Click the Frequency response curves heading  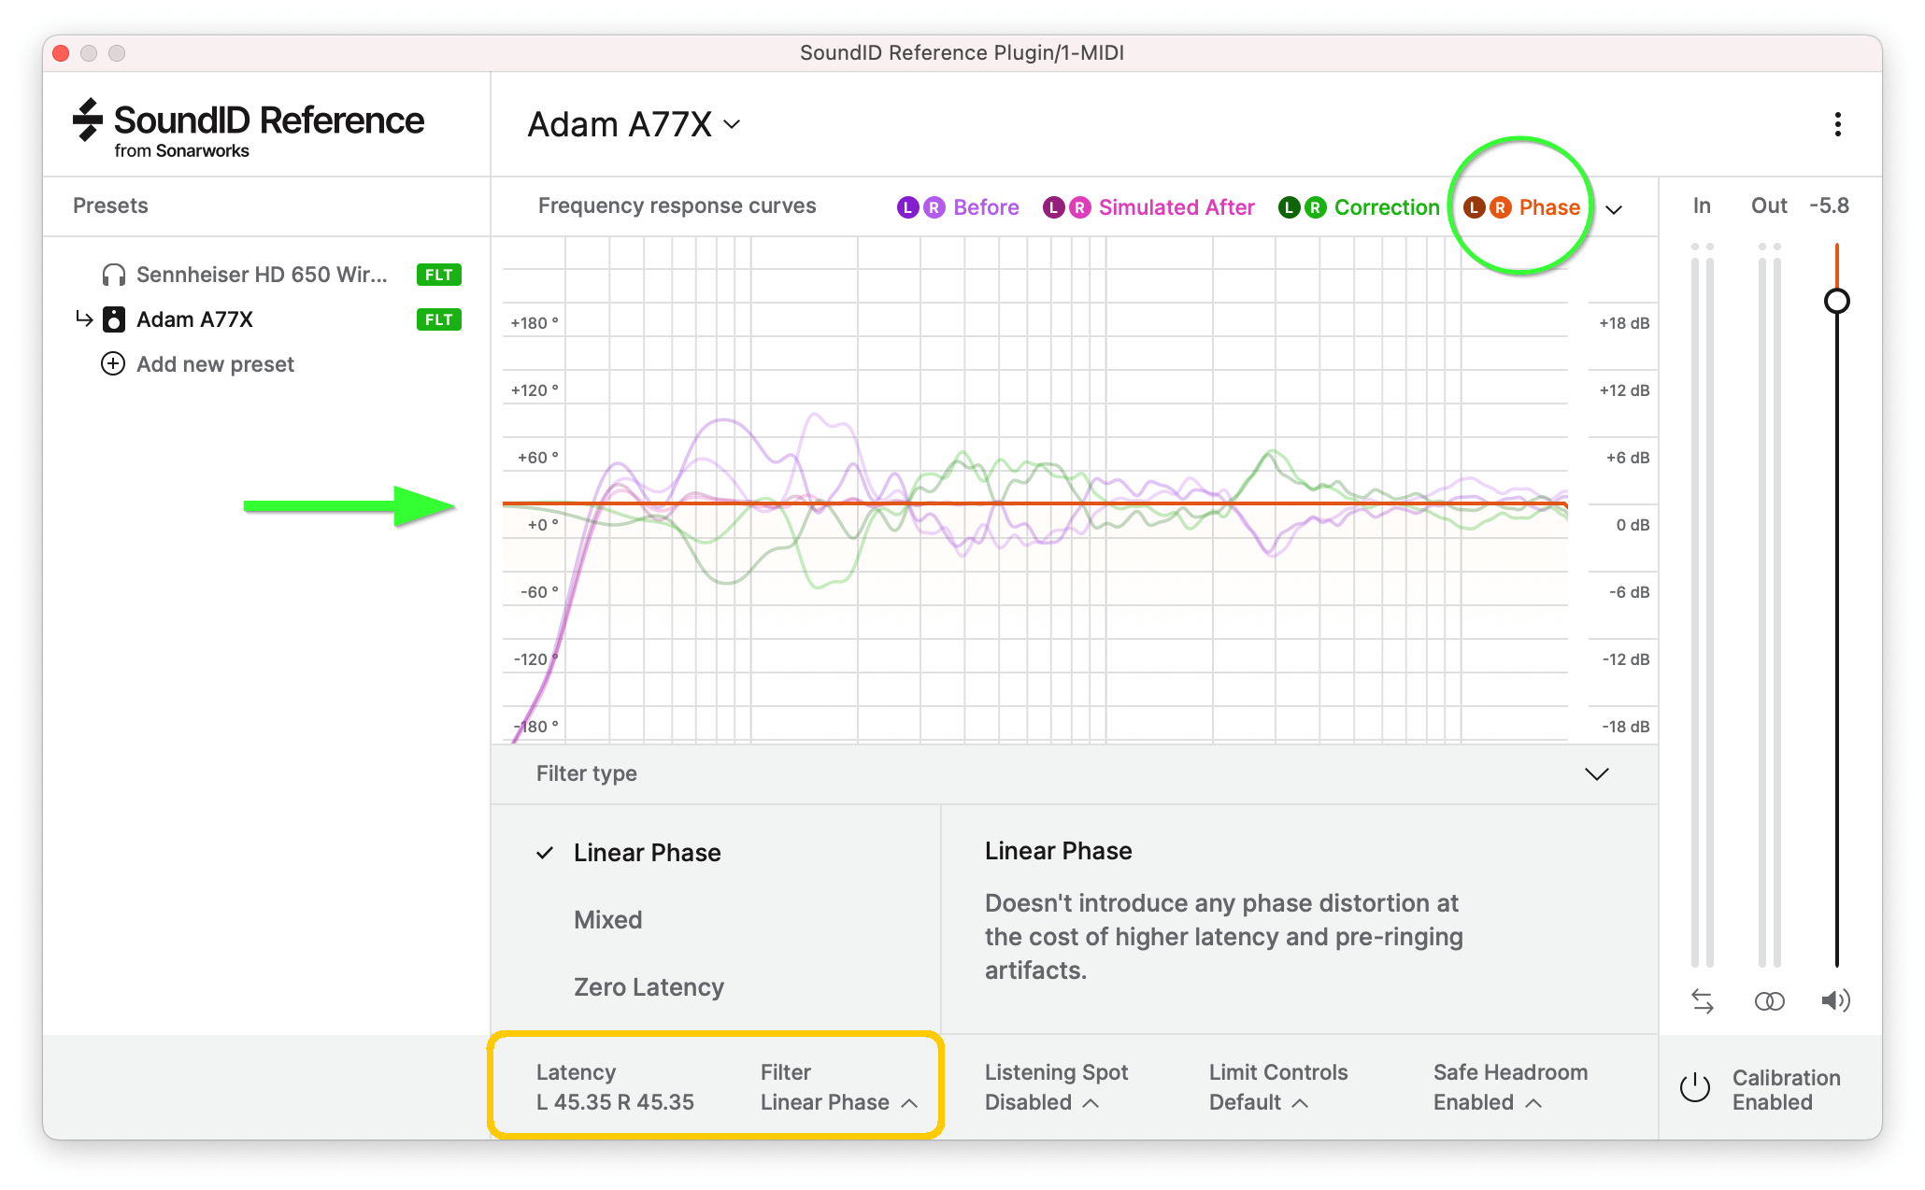pos(677,205)
